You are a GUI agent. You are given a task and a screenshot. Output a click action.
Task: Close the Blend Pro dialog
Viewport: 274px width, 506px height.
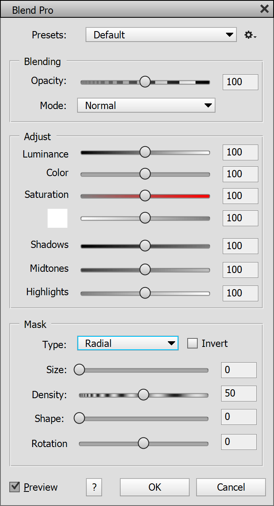click(x=264, y=9)
